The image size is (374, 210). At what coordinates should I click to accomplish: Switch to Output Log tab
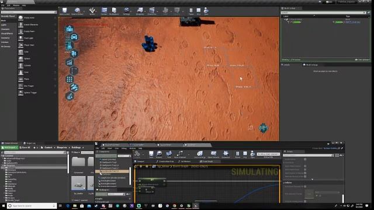(29, 143)
